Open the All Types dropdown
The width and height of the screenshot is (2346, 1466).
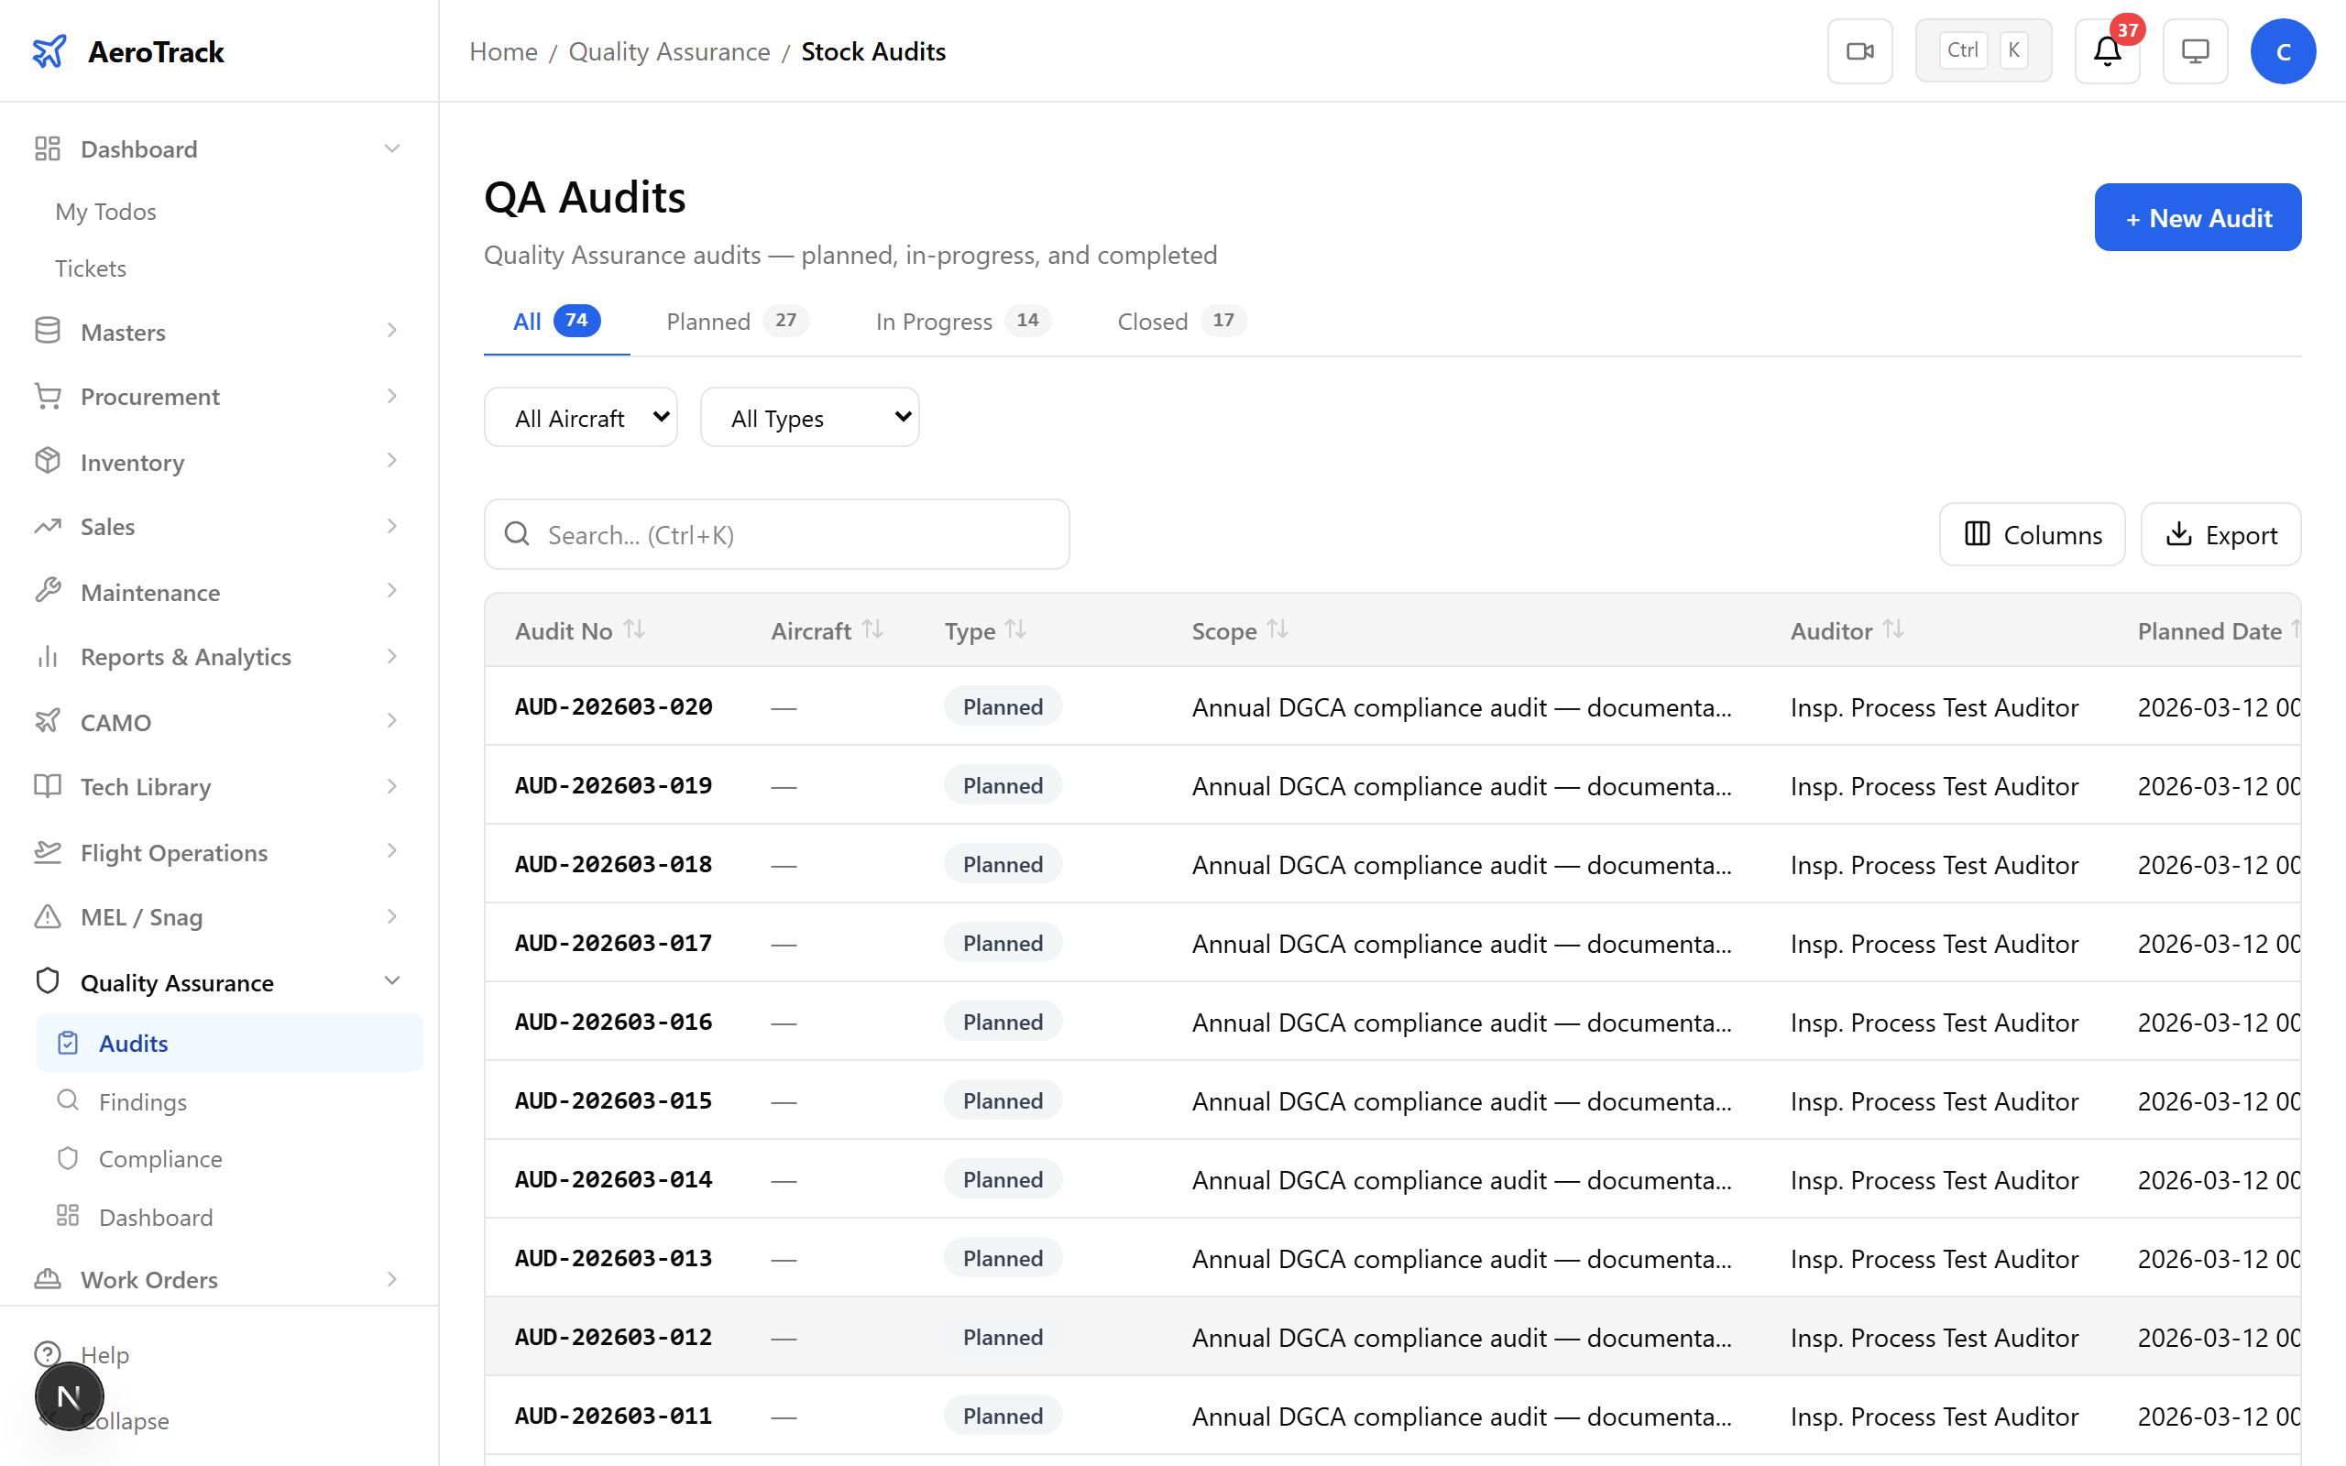[x=809, y=417]
